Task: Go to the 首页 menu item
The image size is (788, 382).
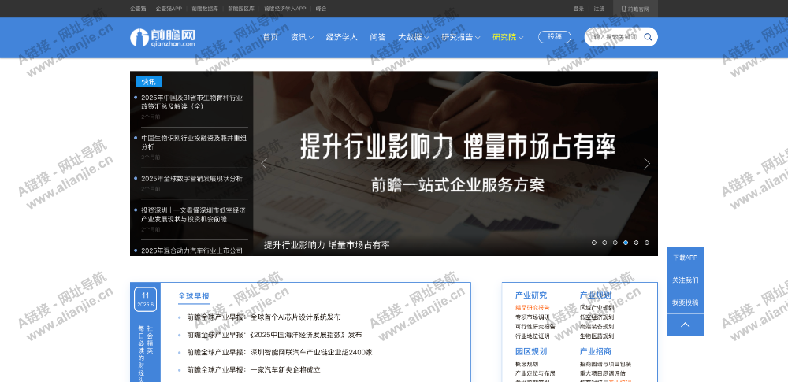Action: coord(270,37)
